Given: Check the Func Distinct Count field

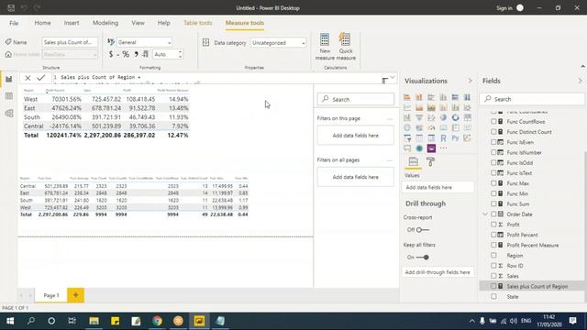Looking at the screenshot, I should click(493, 132).
